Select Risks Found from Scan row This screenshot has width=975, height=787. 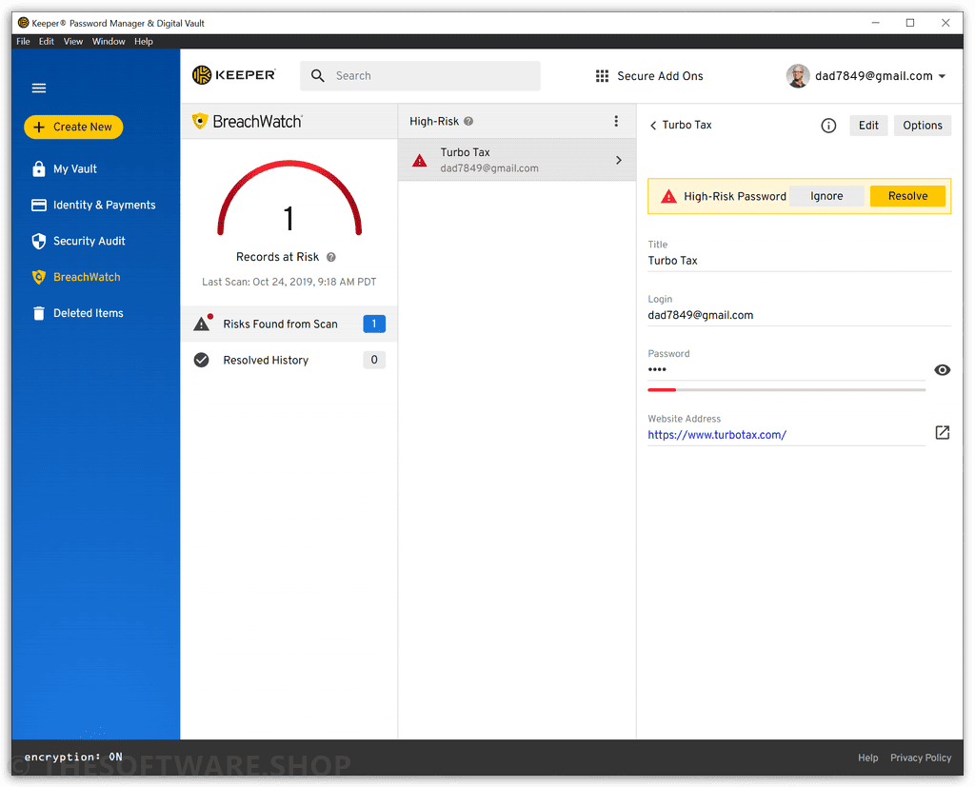(289, 324)
